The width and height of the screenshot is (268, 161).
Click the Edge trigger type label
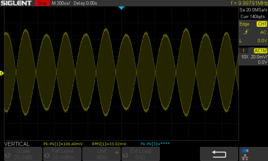(244, 24)
